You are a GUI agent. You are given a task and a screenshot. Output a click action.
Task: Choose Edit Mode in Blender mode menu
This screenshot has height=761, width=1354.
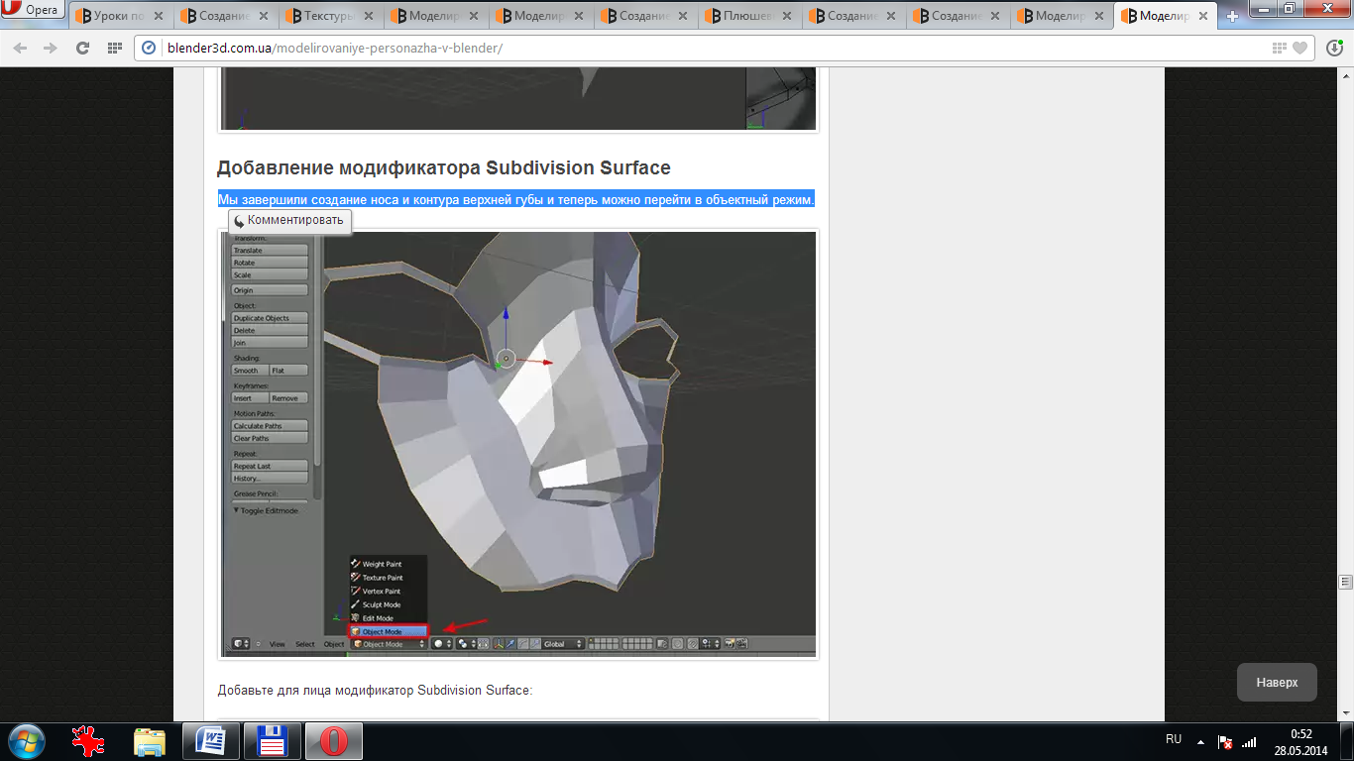point(388,618)
